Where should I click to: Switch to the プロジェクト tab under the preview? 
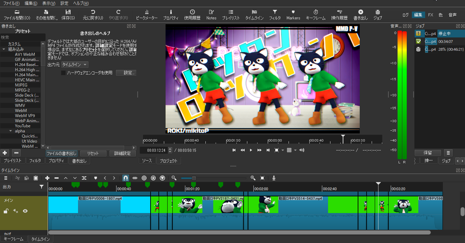pyautogui.click(x=168, y=161)
